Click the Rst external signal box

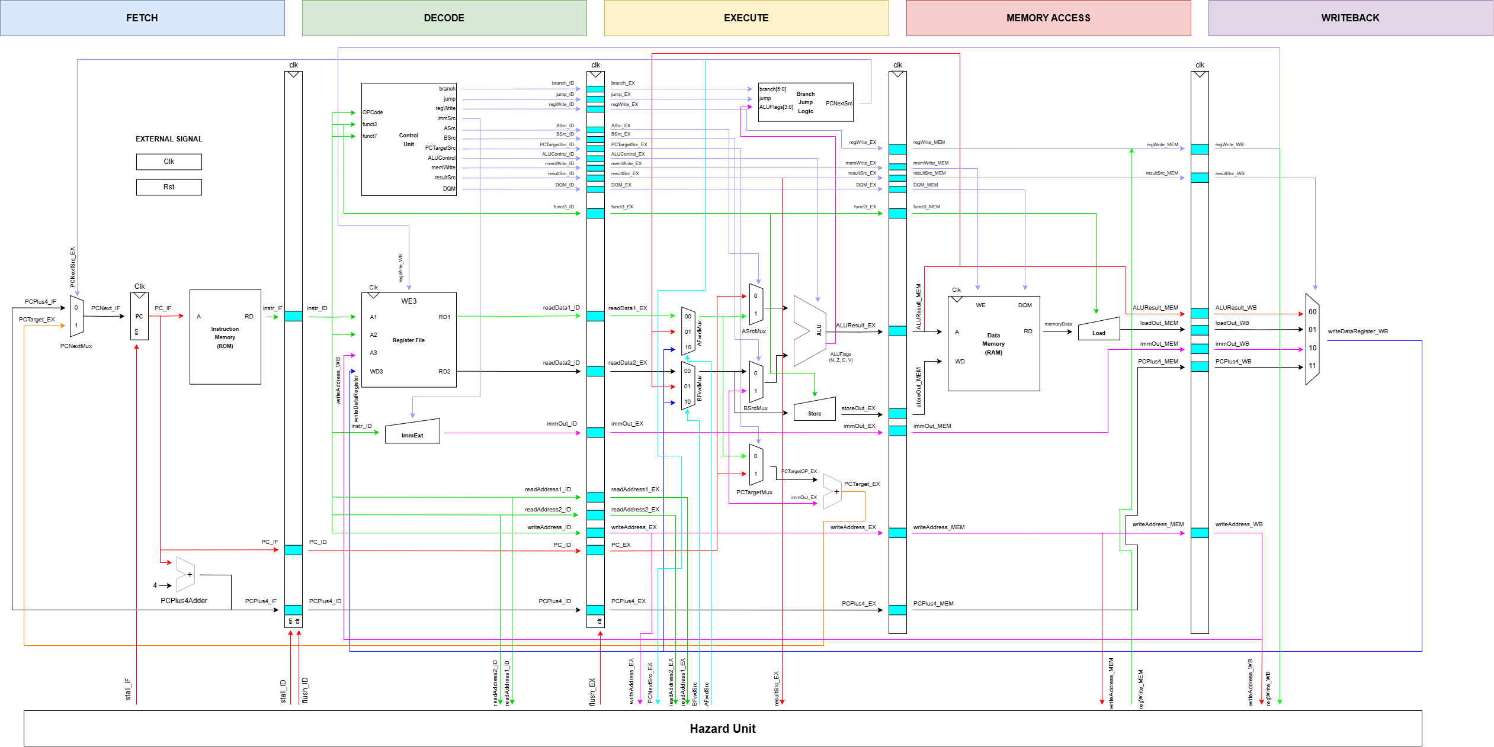click(x=169, y=187)
